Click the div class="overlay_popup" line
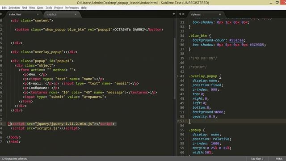 tap(44, 52)
